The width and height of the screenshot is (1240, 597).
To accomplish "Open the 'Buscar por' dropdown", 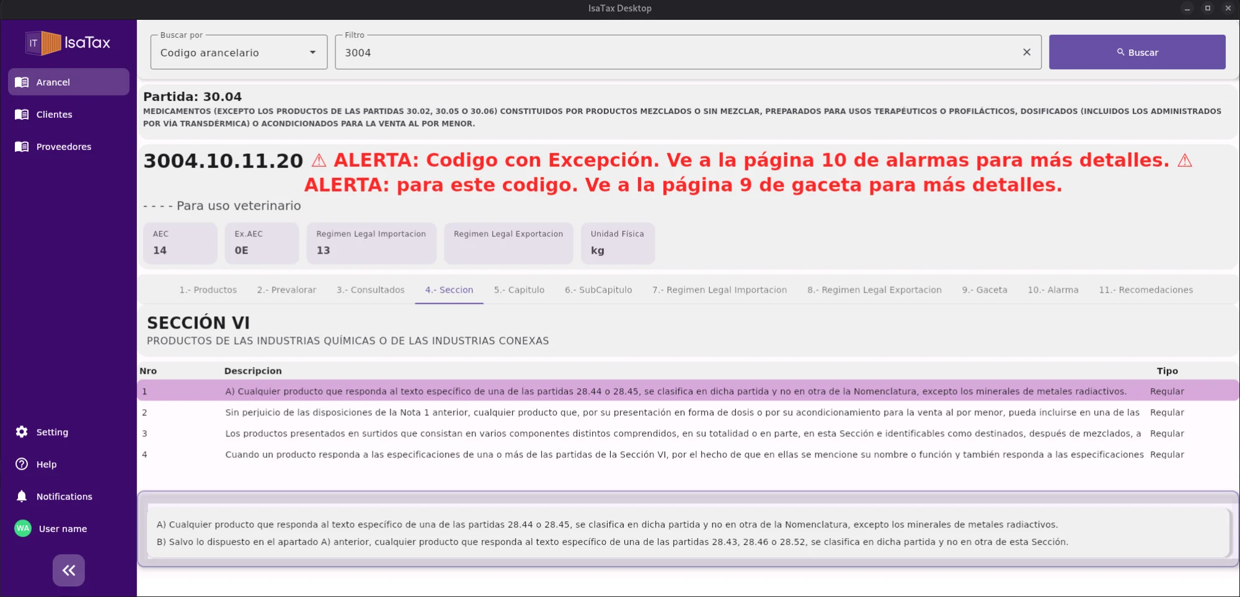I will (239, 52).
